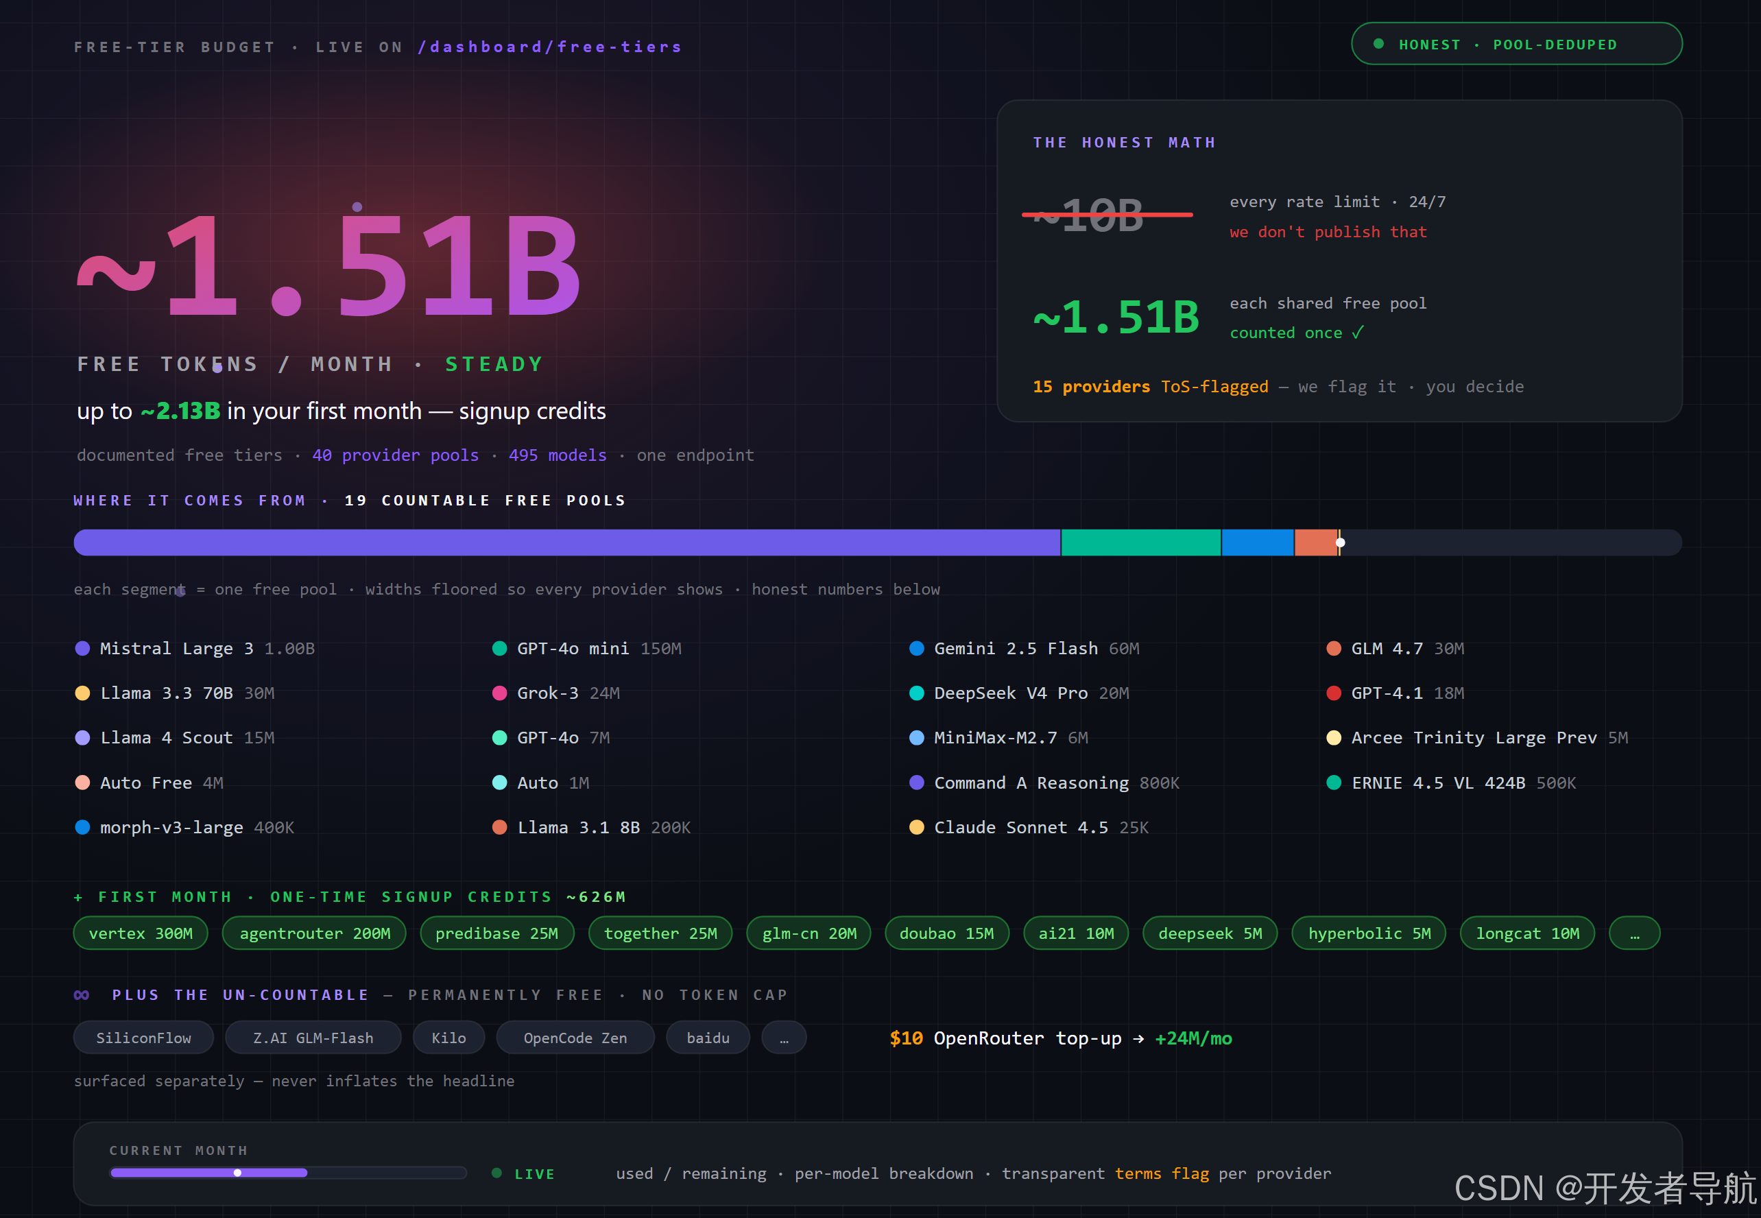Select the Z.AI GLM-Flash chip
Screen dimensions: 1761x1218
[x=313, y=1038]
